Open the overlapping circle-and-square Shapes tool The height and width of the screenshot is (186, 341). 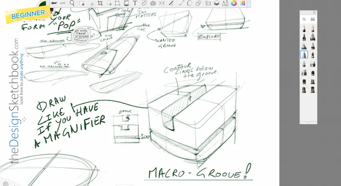click(198, 3)
